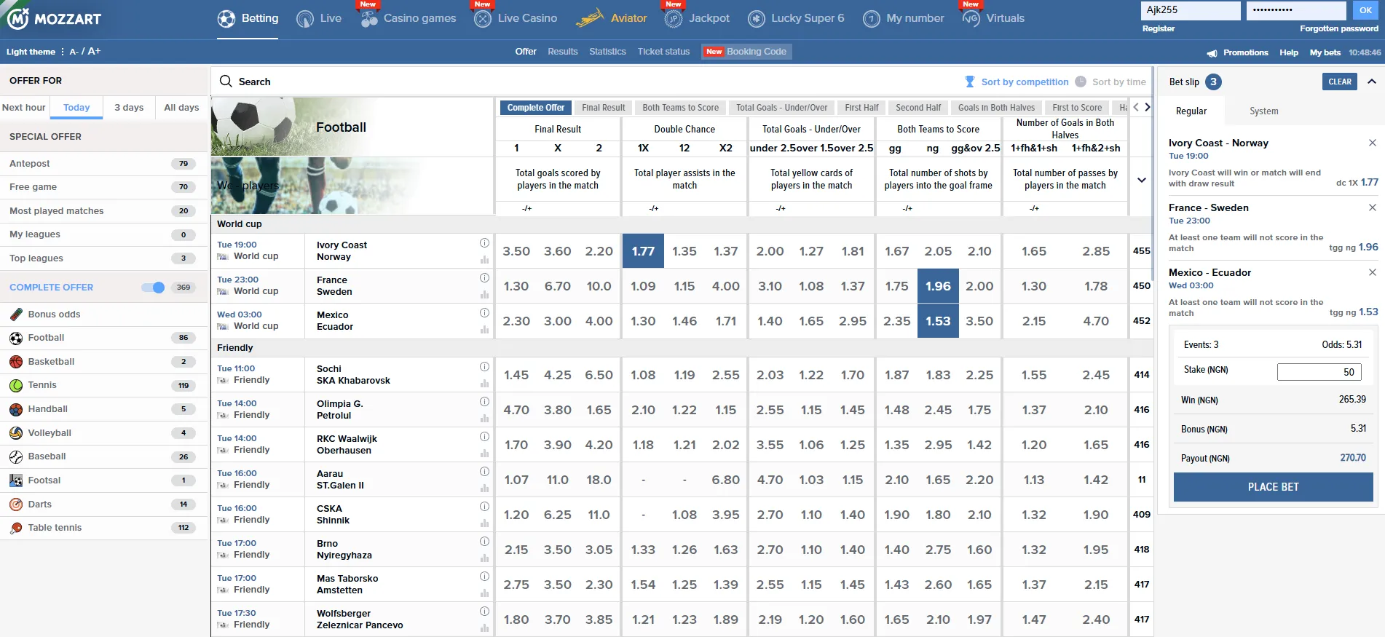This screenshot has height=637, width=1385.
Task: Open statistics chart icon for France Sweden
Action: click(484, 295)
